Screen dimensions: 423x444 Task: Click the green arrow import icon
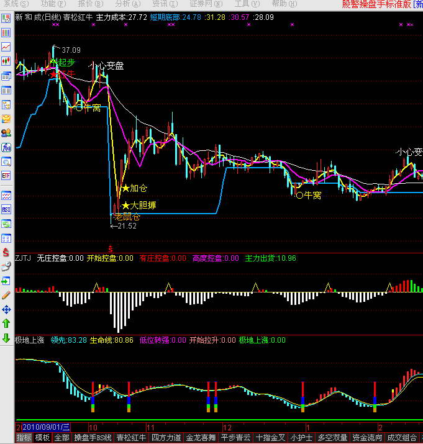pos(6,281)
